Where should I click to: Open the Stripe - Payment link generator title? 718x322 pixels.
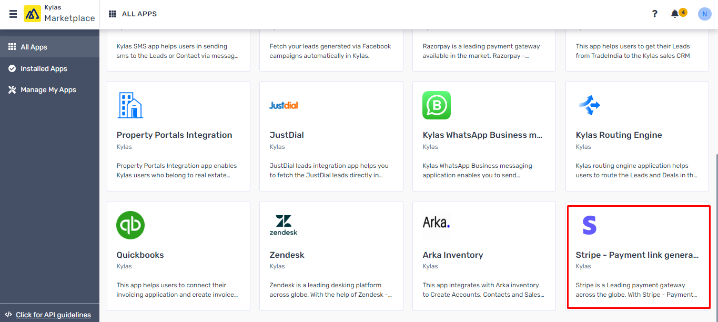pyautogui.click(x=637, y=255)
